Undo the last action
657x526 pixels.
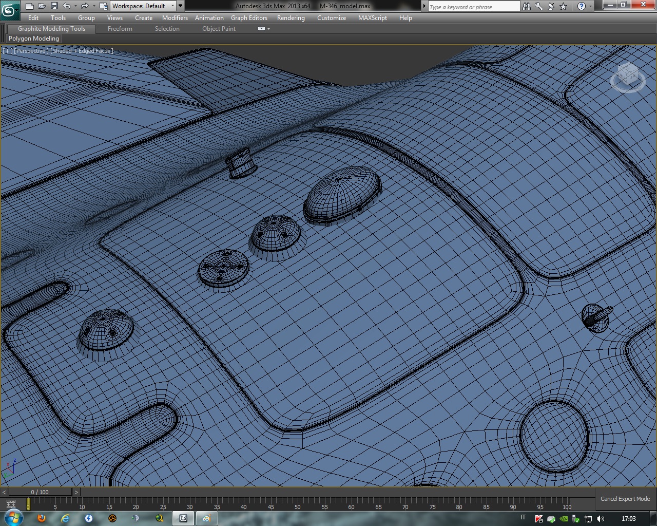[66, 6]
